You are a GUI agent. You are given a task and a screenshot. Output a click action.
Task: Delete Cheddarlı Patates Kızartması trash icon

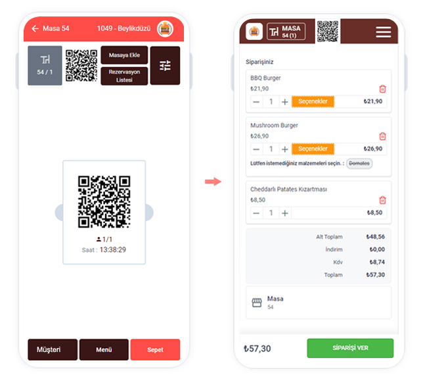pyautogui.click(x=382, y=200)
